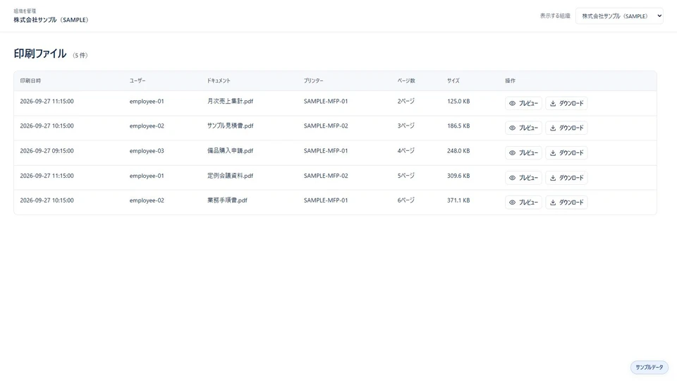The height and width of the screenshot is (381, 677).
Task: Click the 6ページ page count
Action: (x=406, y=200)
